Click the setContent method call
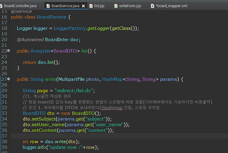Viewport: 228px width, 153px height. click(44, 130)
